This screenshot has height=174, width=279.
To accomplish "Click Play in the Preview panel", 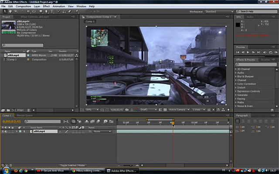I will (x=248, y=52).
